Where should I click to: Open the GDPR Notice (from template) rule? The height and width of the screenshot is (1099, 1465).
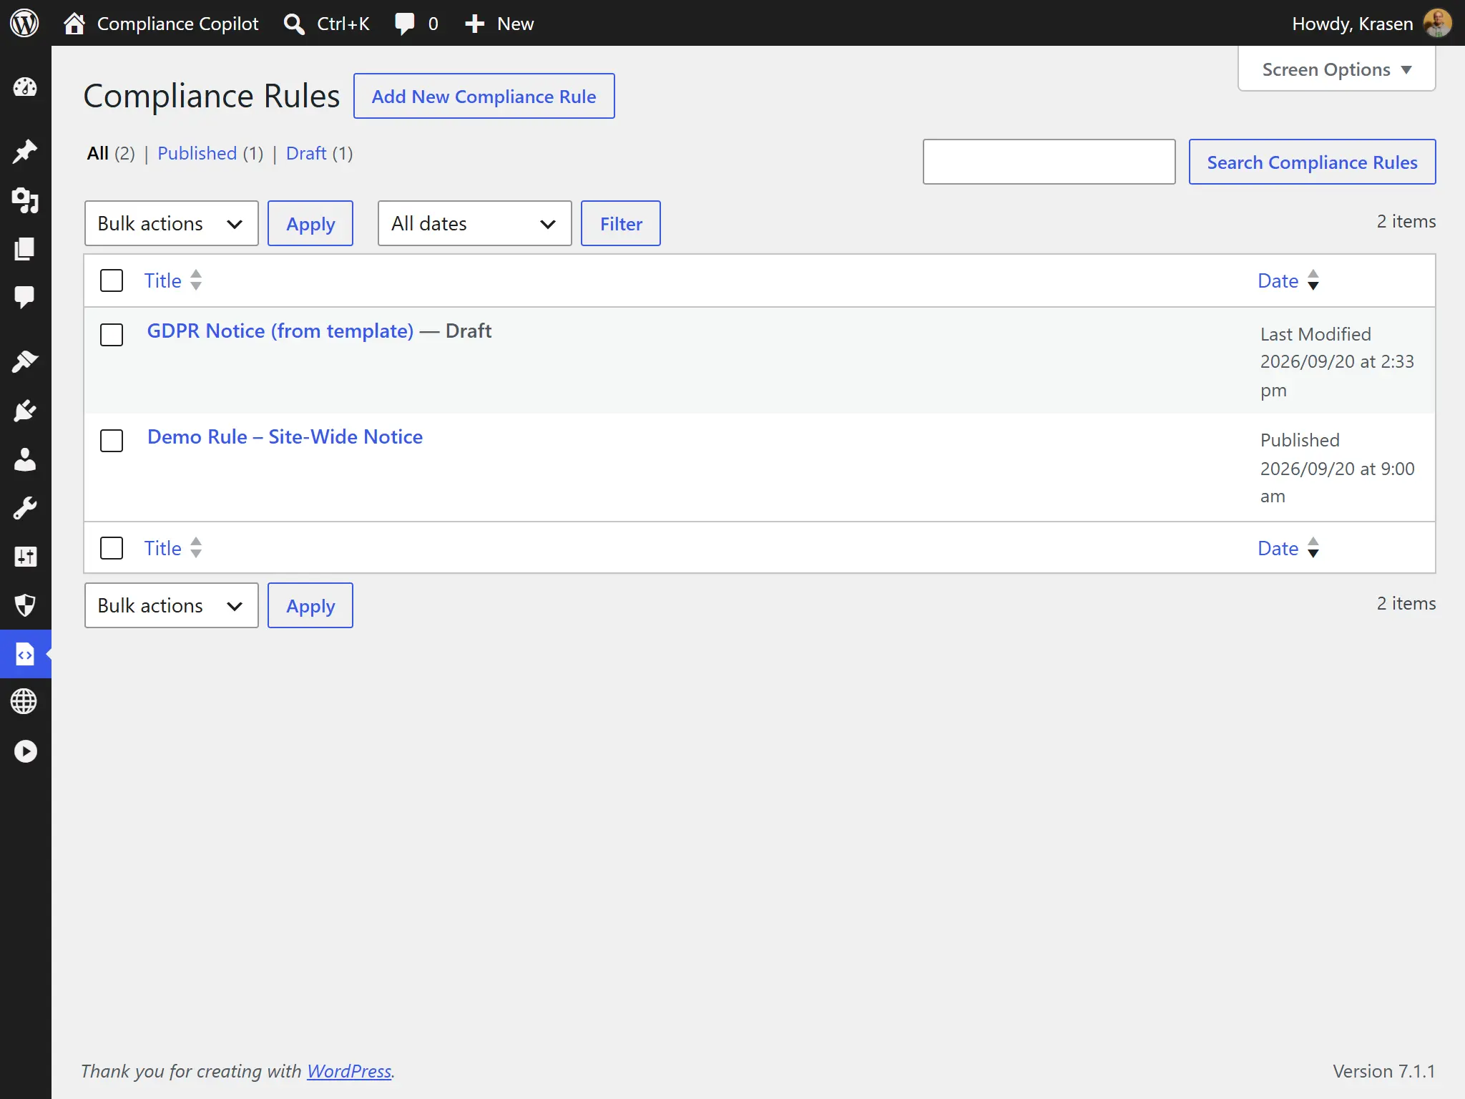click(280, 331)
